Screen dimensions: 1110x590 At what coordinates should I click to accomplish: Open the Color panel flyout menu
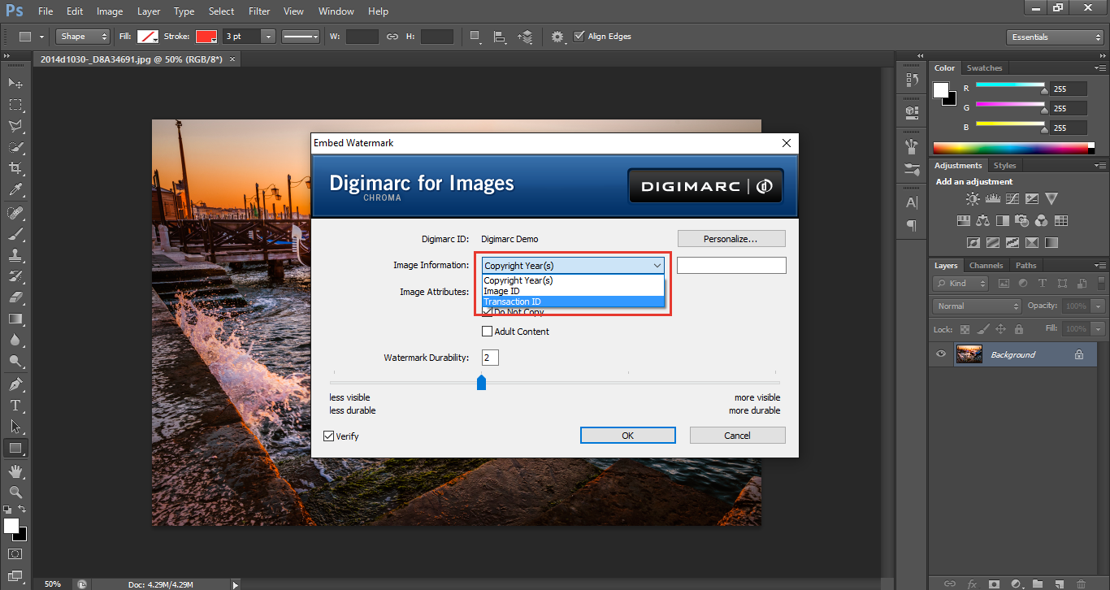pos(1100,68)
